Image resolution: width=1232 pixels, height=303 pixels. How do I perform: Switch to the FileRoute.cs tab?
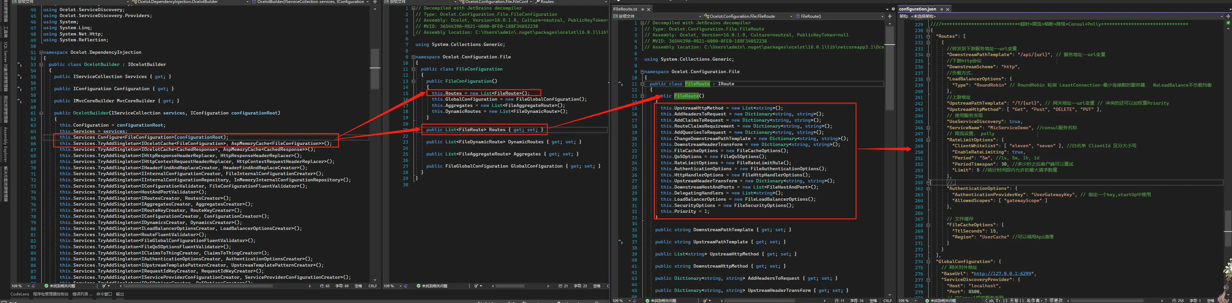point(625,9)
